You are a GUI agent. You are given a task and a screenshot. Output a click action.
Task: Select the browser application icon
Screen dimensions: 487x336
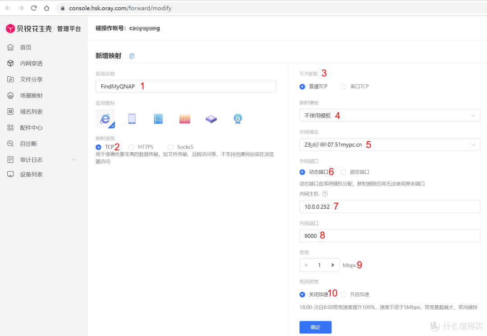point(105,119)
